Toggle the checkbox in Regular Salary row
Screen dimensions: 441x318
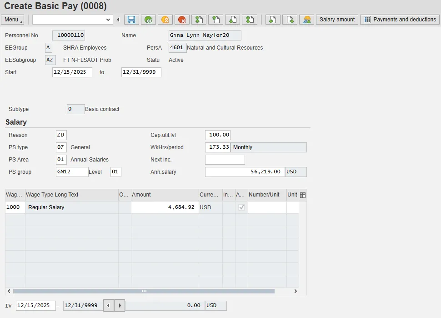pos(241,207)
